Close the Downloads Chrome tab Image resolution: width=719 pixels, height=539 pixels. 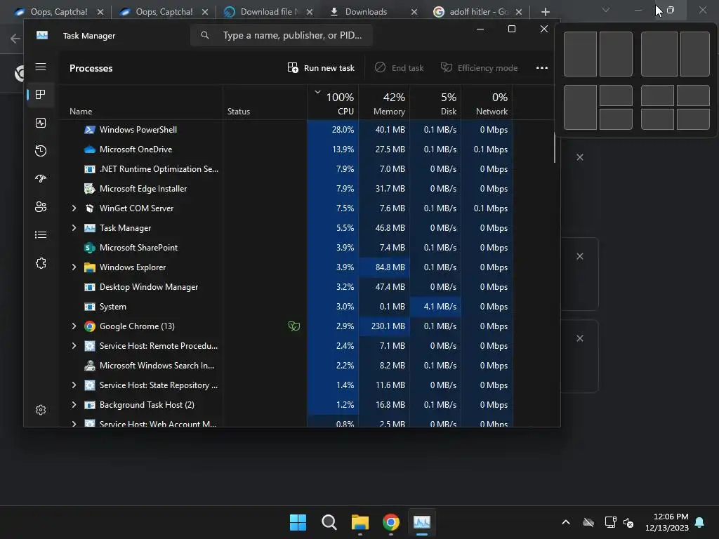414,12
